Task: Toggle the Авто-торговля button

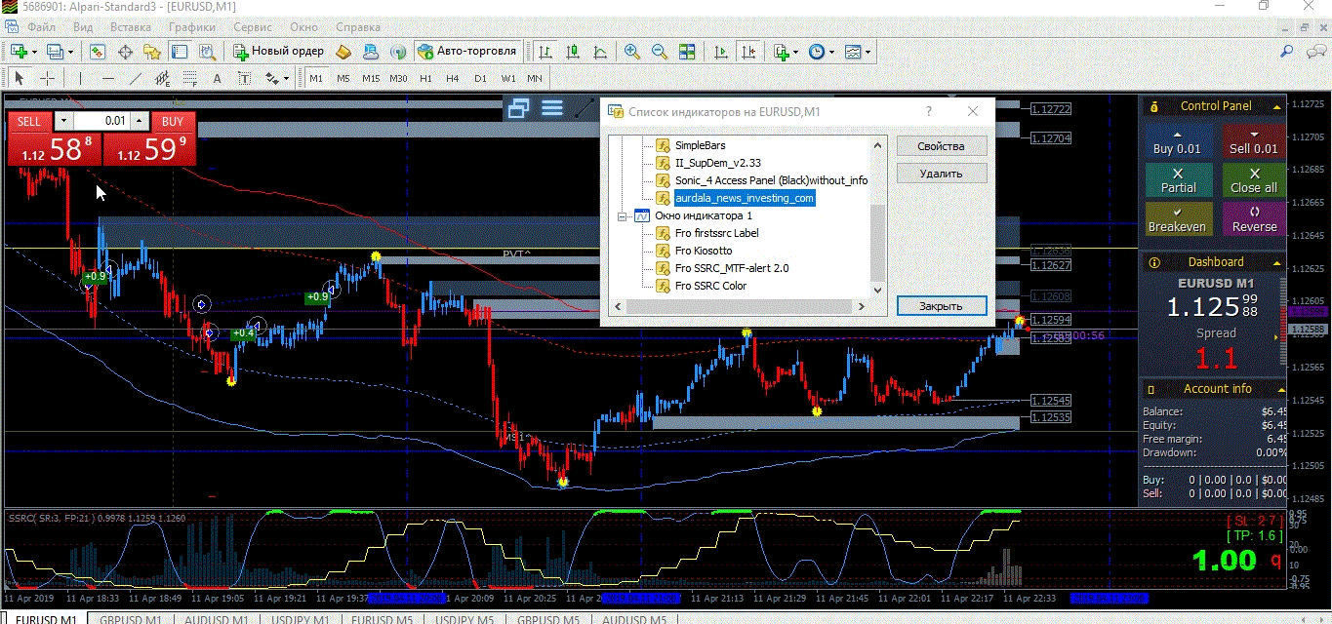Action: (x=466, y=52)
